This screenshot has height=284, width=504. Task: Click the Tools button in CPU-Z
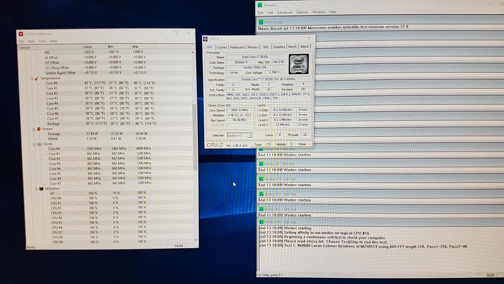258,144
